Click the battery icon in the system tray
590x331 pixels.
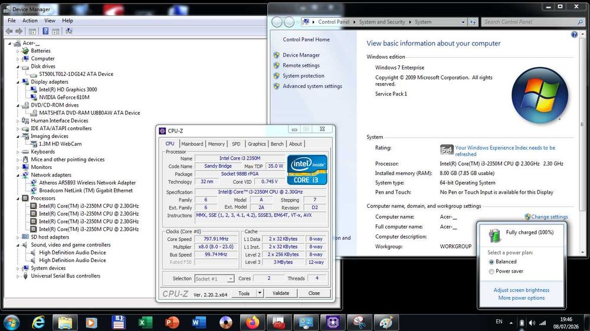point(522,323)
